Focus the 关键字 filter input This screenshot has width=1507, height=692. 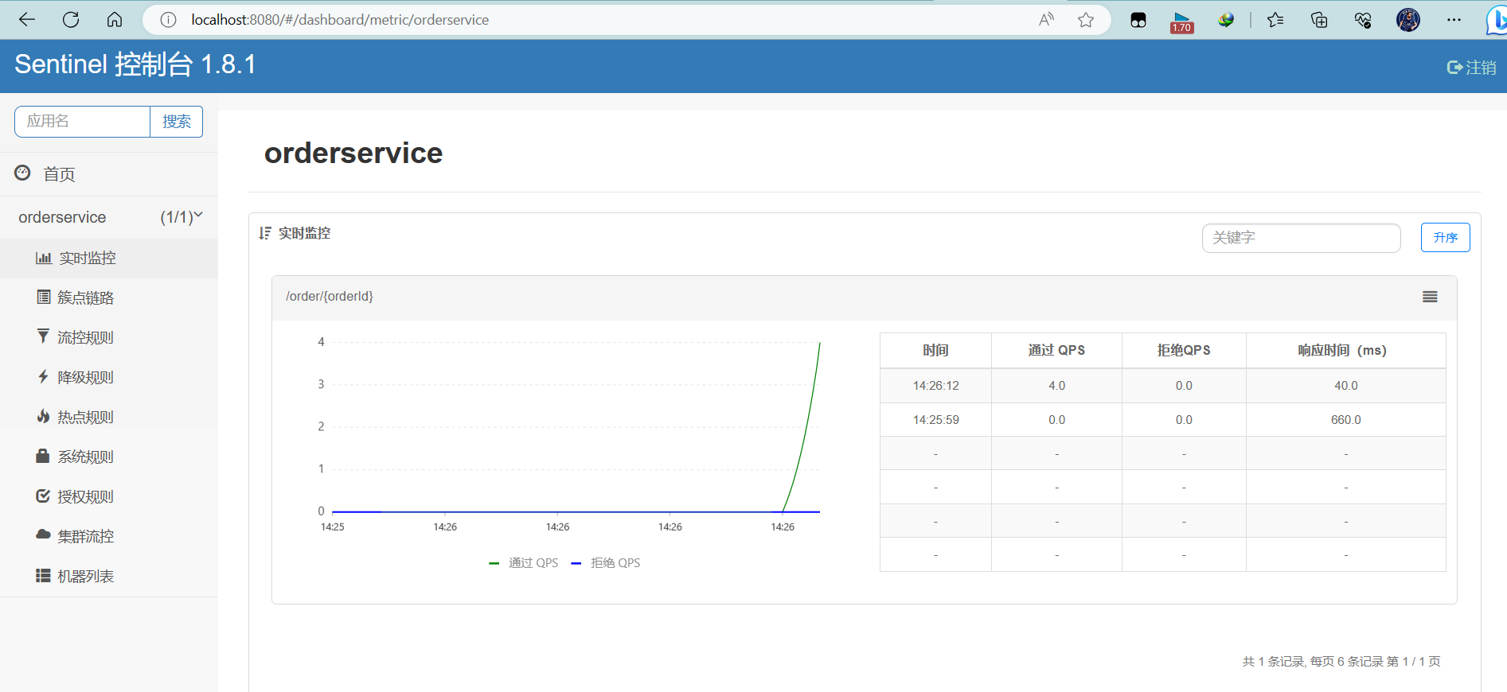(1301, 238)
